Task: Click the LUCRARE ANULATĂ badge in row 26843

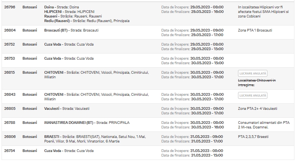Action: 253,95
